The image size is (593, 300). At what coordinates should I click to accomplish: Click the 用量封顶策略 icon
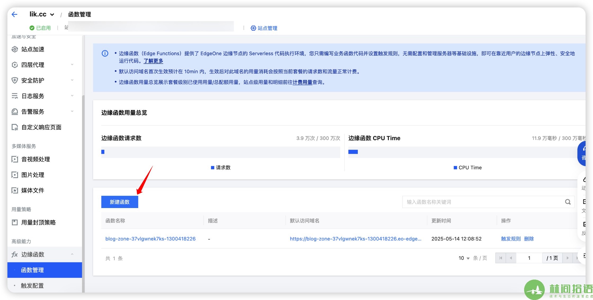tap(15, 222)
